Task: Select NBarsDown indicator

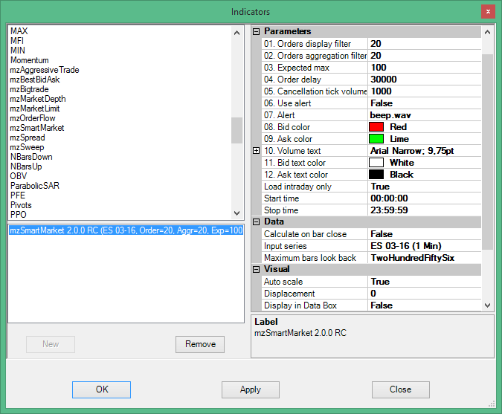Action: [31, 157]
